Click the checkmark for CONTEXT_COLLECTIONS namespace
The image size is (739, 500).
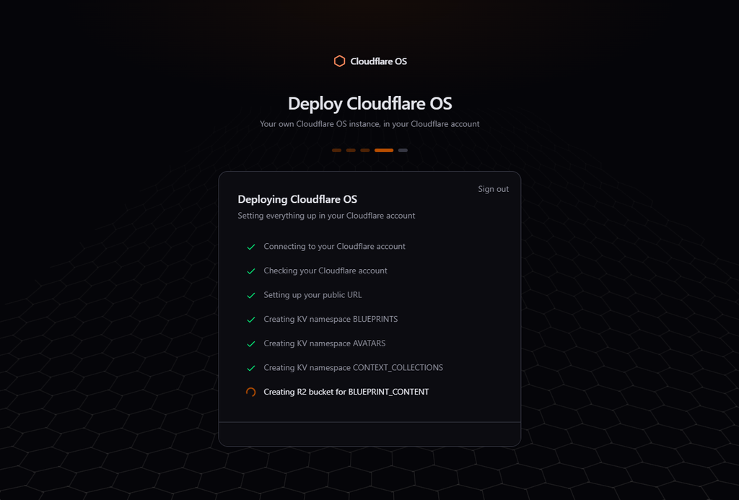[251, 368]
